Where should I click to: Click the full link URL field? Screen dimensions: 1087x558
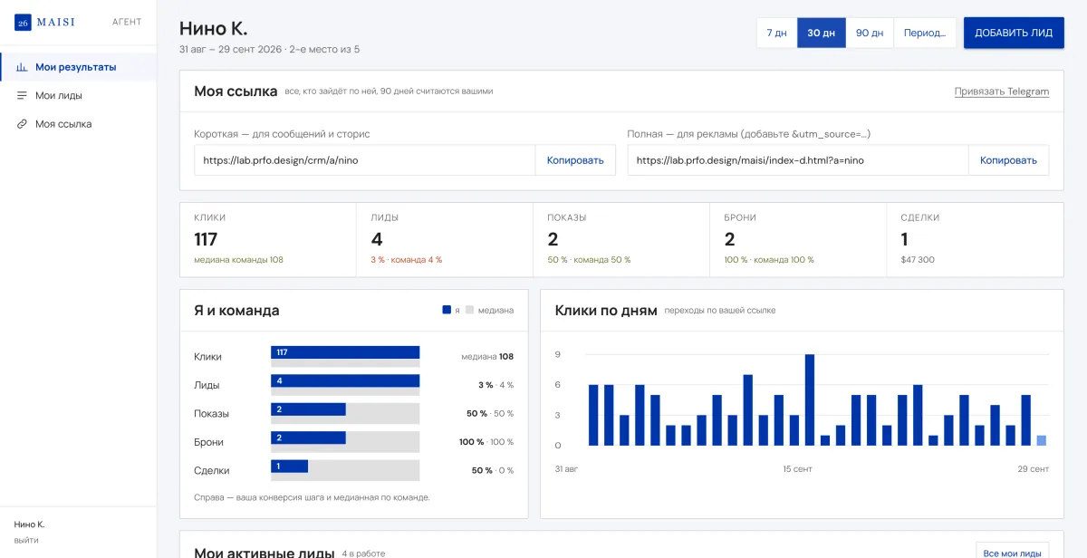point(798,160)
